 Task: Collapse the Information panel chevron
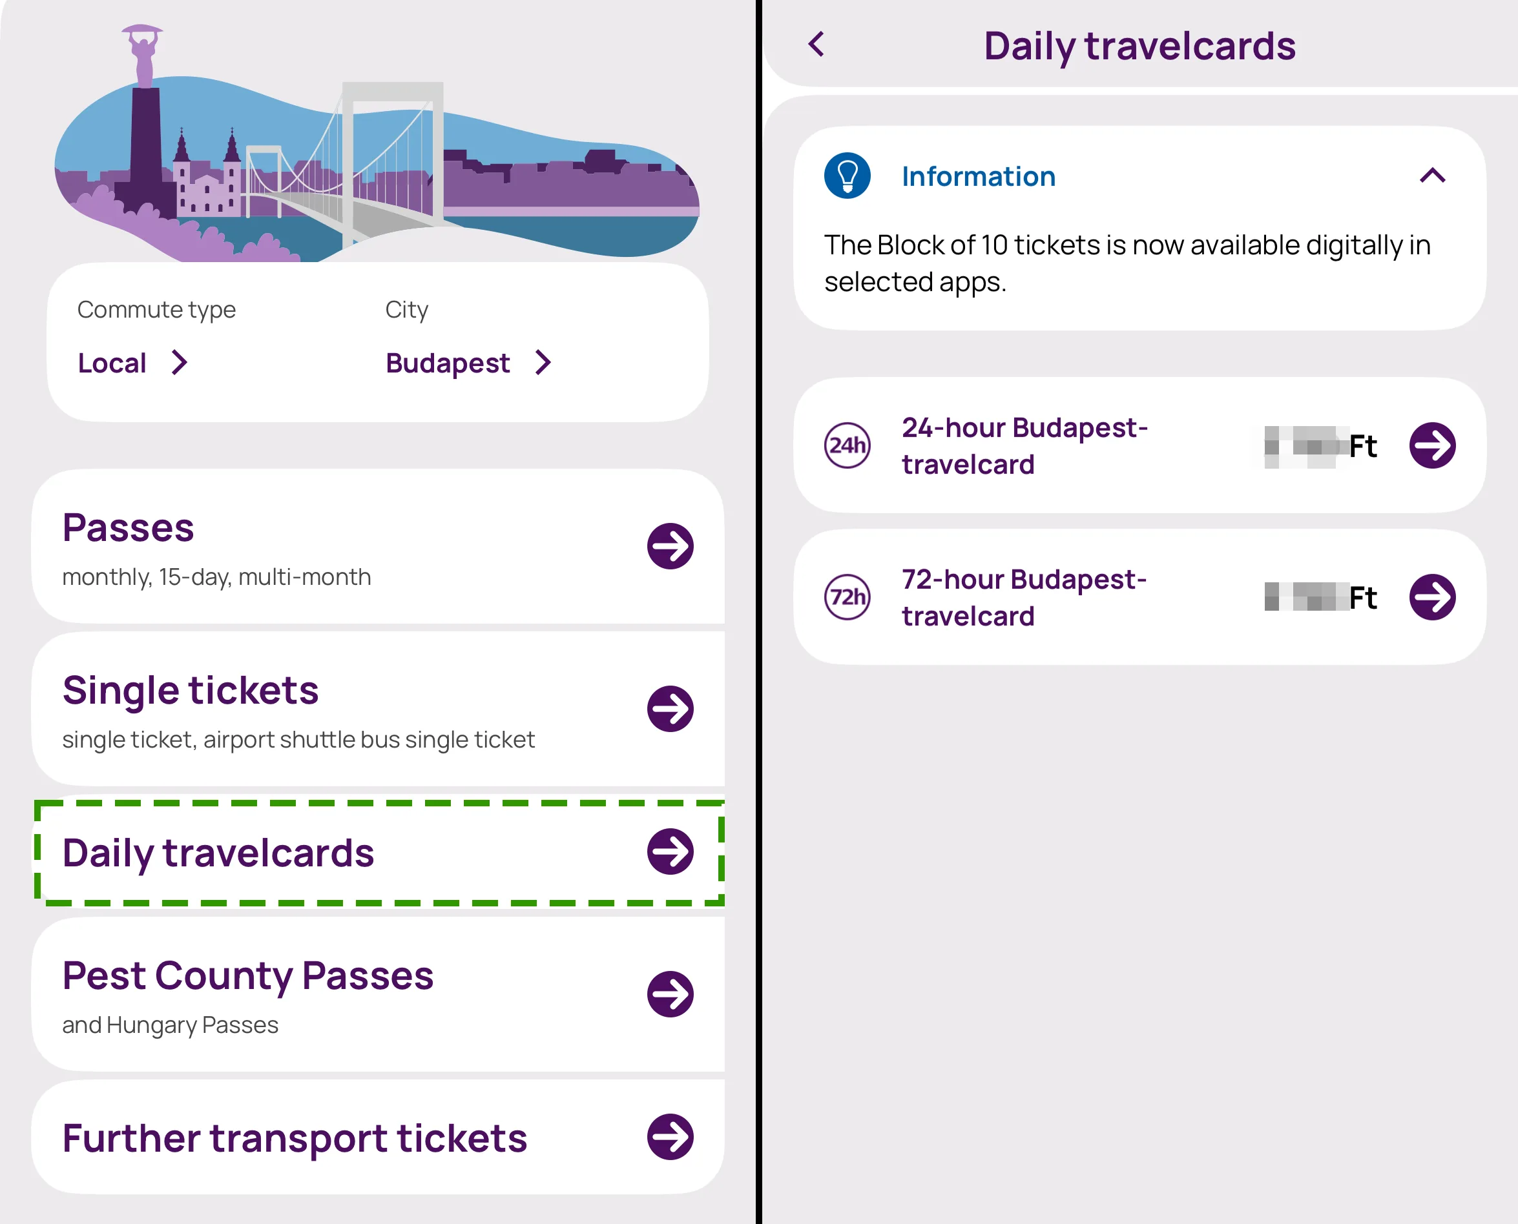coord(1432,176)
